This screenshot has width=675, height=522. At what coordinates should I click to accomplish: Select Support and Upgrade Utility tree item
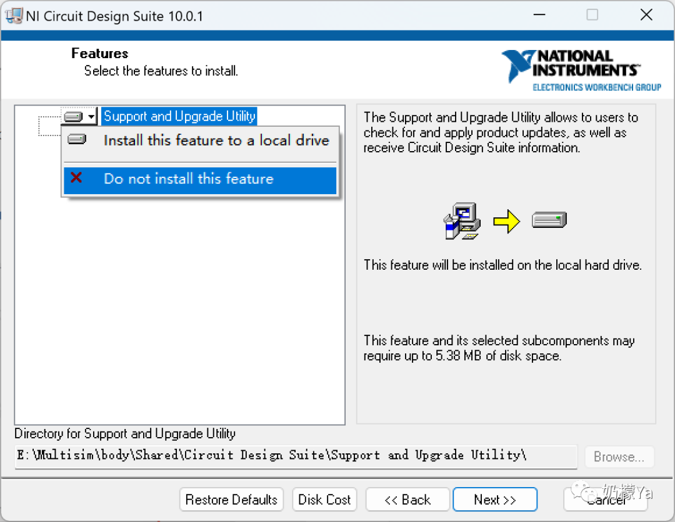tap(179, 116)
